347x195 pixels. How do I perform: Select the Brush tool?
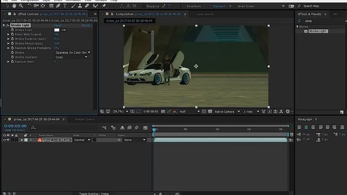(73, 6)
